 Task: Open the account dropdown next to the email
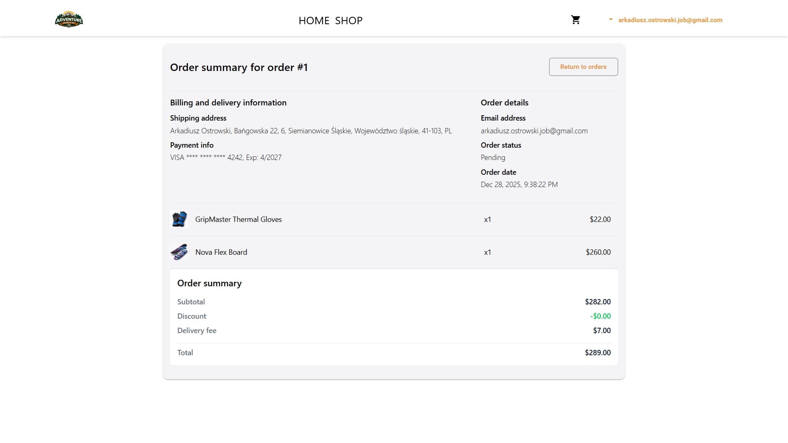coord(611,19)
